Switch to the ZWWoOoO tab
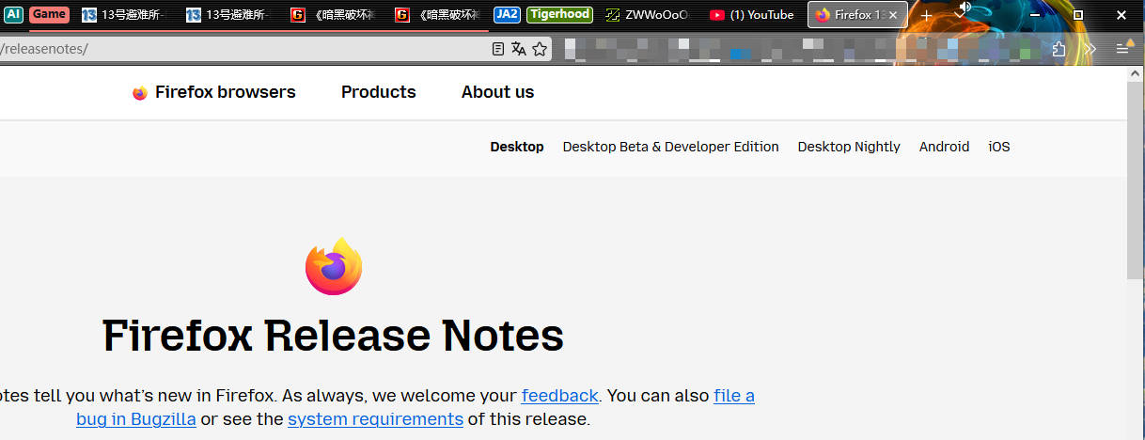This screenshot has width=1145, height=440. pos(649,14)
